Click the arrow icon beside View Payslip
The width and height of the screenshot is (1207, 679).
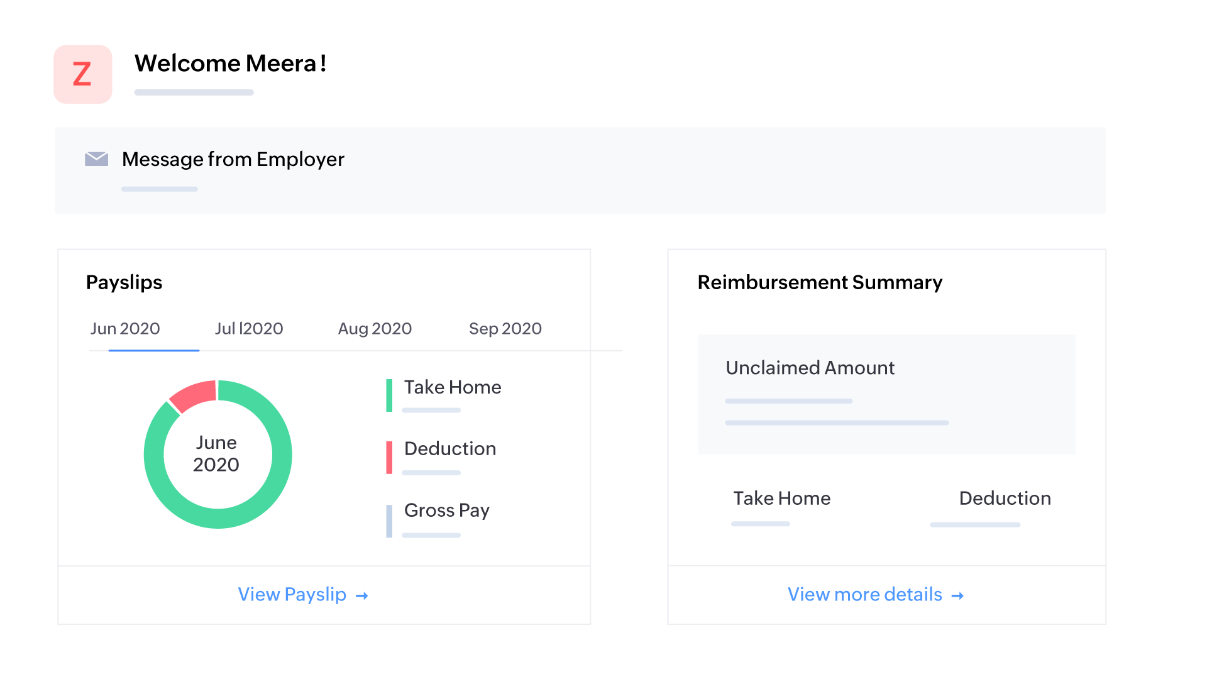[362, 595]
